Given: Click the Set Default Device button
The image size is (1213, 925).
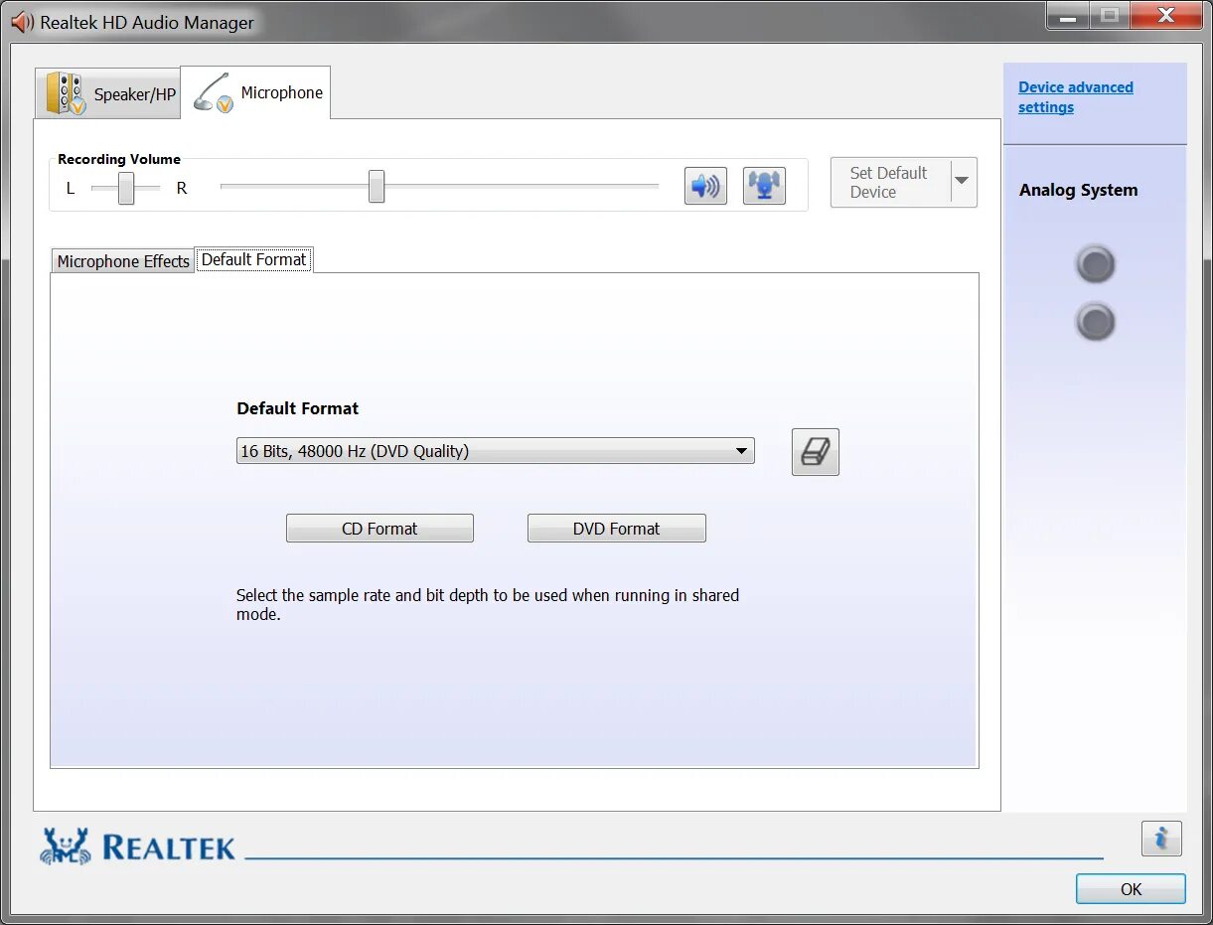Looking at the screenshot, I should click(890, 182).
